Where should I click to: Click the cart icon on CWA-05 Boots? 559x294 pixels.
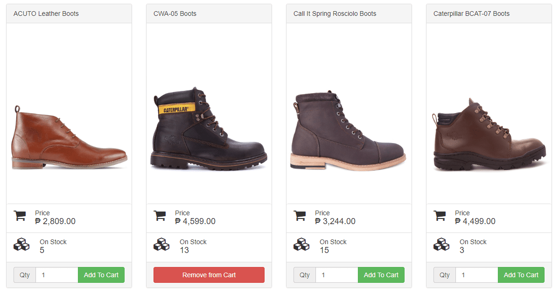coord(159,216)
